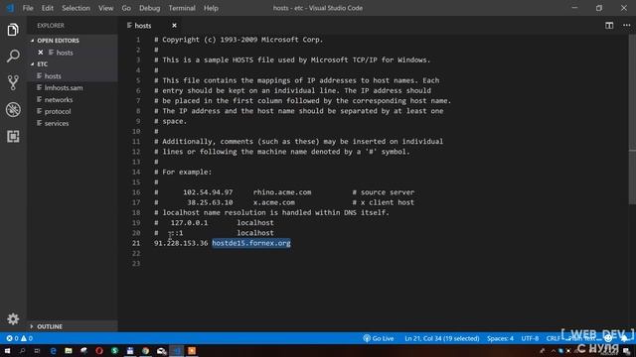Open the File menu
The width and height of the screenshot is (636, 357).
tap(28, 8)
